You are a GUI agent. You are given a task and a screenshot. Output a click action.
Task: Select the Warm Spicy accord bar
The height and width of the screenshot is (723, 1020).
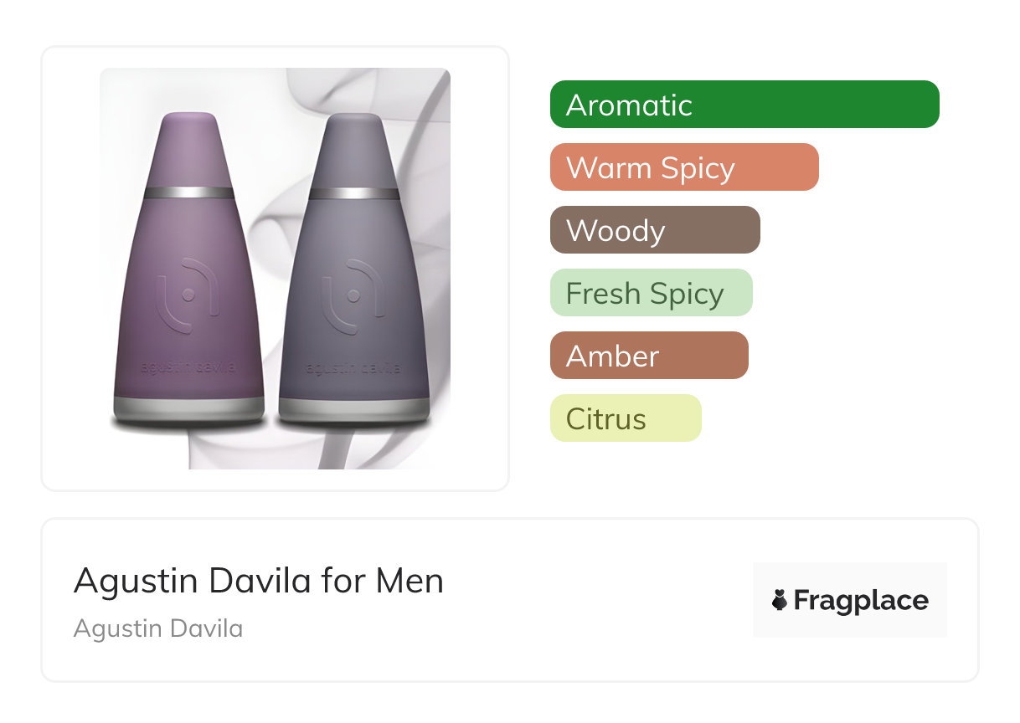[684, 167]
